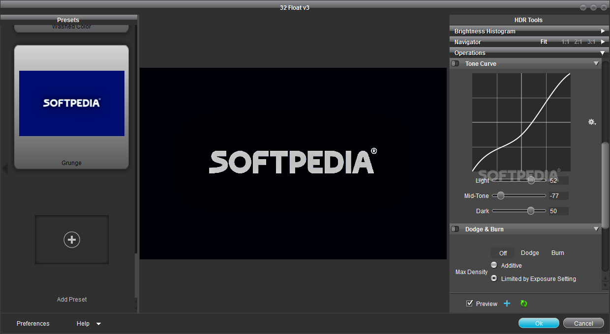Open the Help dropdown arrow
This screenshot has width=610, height=334.
98,324
